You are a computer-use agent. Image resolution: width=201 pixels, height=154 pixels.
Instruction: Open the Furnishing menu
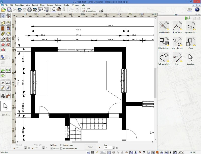pyautogui.click(x=19, y=5)
